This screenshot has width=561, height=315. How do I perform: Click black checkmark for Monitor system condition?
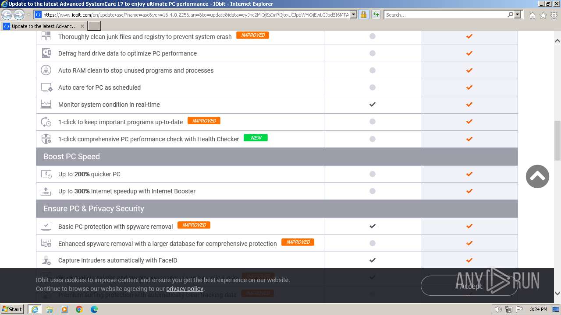(x=373, y=105)
